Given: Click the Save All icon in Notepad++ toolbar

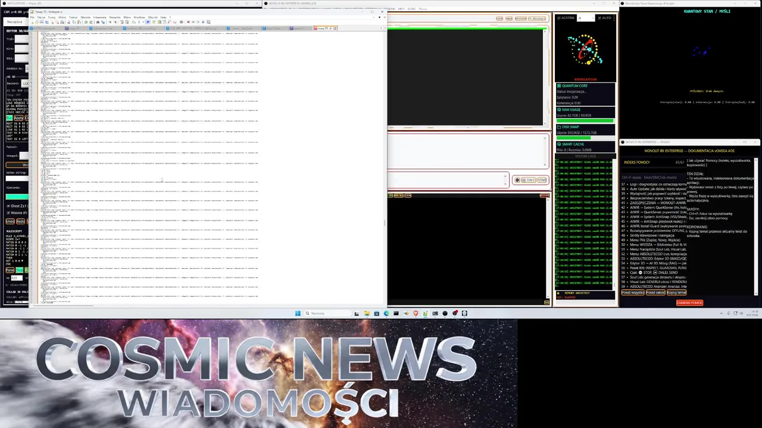Looking at the screenshot, I should [x=47, y=22].
